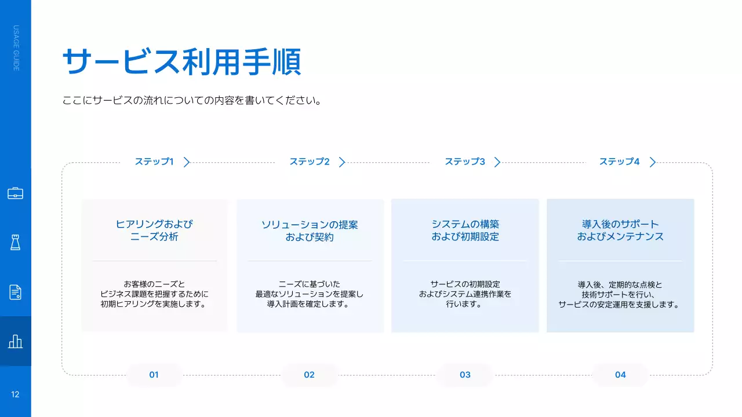This screenshot has height=417, width=742.
Task: Select the 導入後のサポート card
Action: 620,265
